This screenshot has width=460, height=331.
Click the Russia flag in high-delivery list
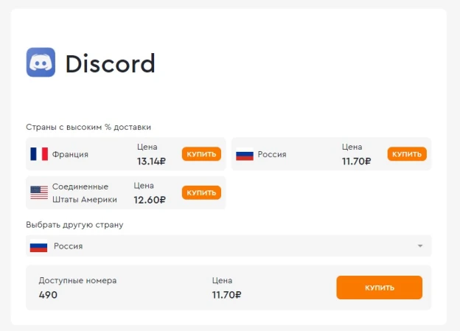[245, 154]
